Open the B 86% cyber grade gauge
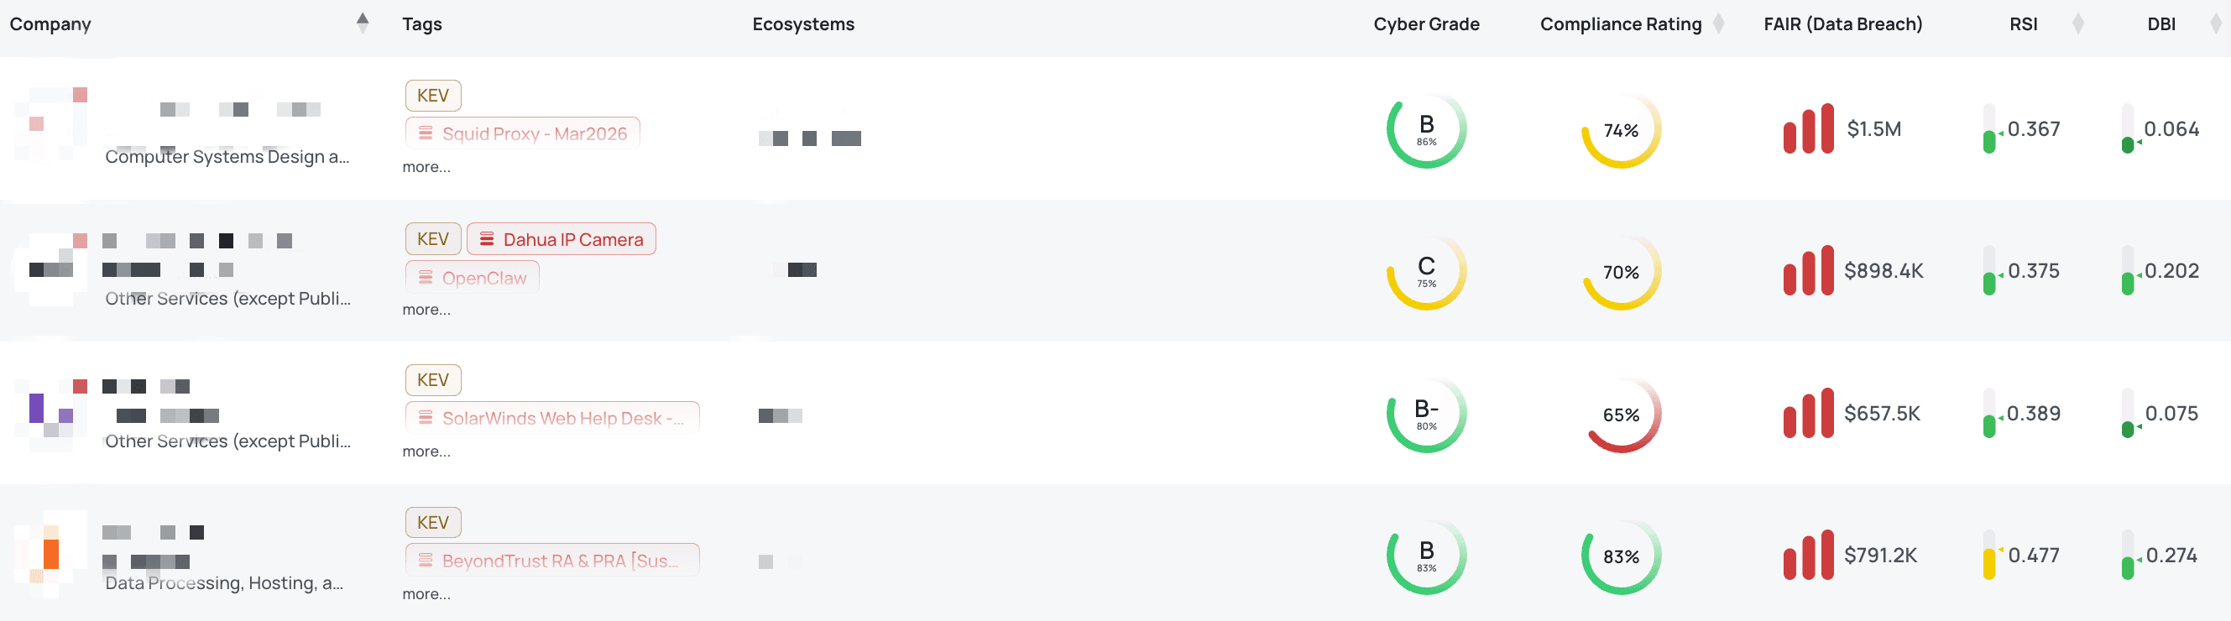This screenshot has width=2231, height=621. click(1426, 130)
